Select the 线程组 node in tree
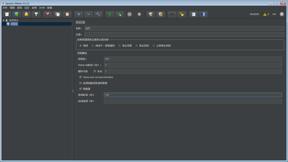 [14, 24]
